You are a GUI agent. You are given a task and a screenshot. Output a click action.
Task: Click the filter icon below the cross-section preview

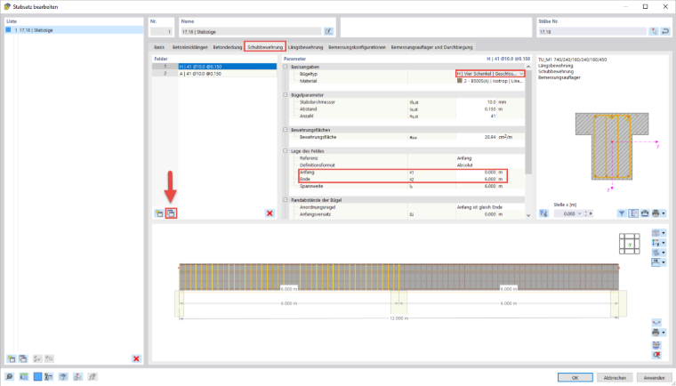click(x=621, y=213)
